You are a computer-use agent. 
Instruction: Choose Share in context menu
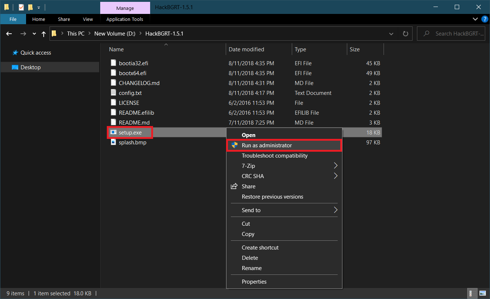[x=284, y=187]
